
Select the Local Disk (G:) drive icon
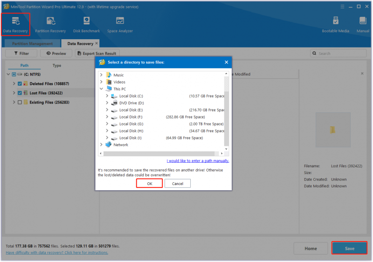pos(114,124)
